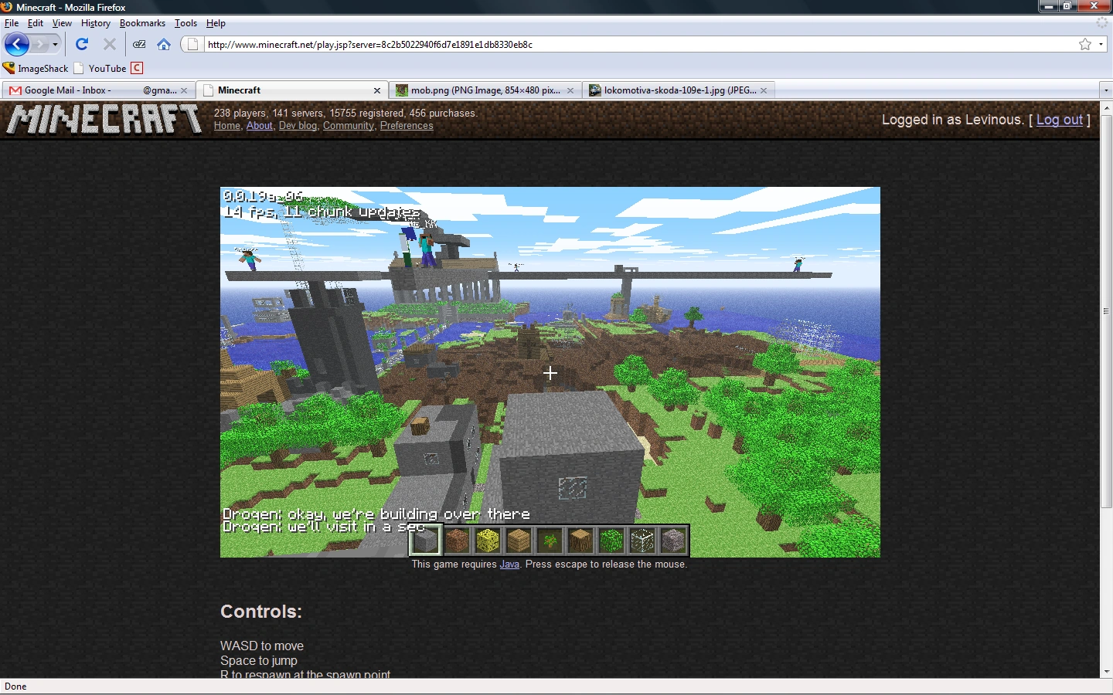1113x695 pixels.
Task: Click the Firefox icon in title bar
Action: tap(7, 7)
